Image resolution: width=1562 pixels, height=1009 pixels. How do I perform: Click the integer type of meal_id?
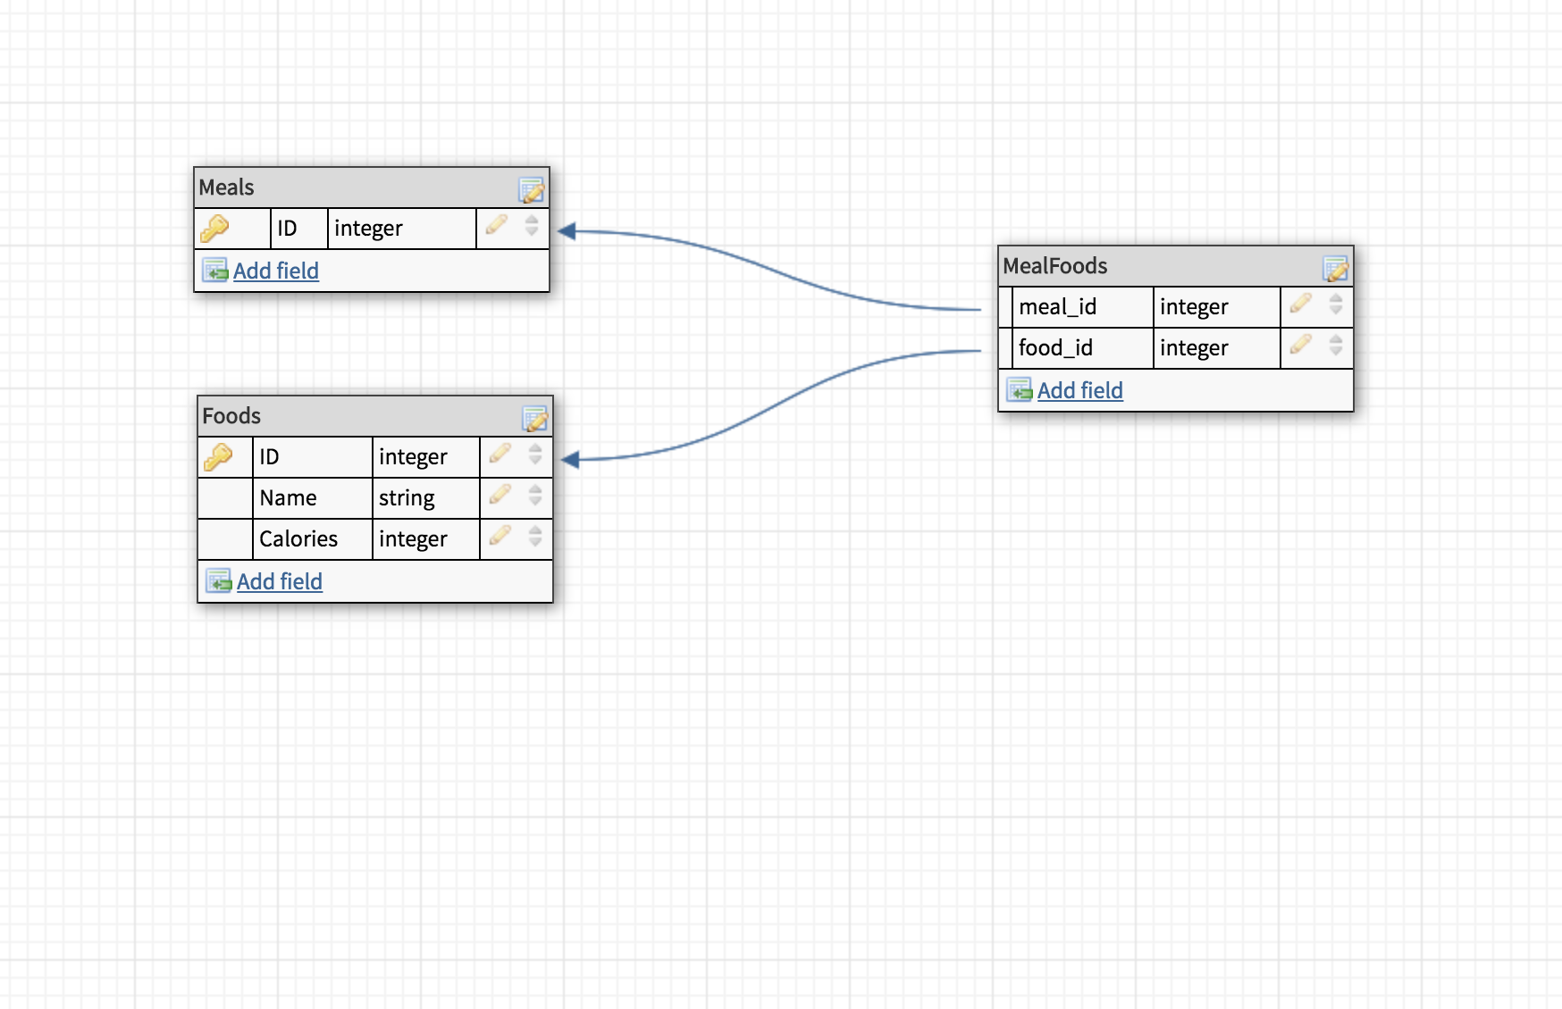(1194, 307)
